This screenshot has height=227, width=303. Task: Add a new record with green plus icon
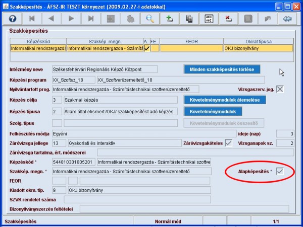click(169, 19)
